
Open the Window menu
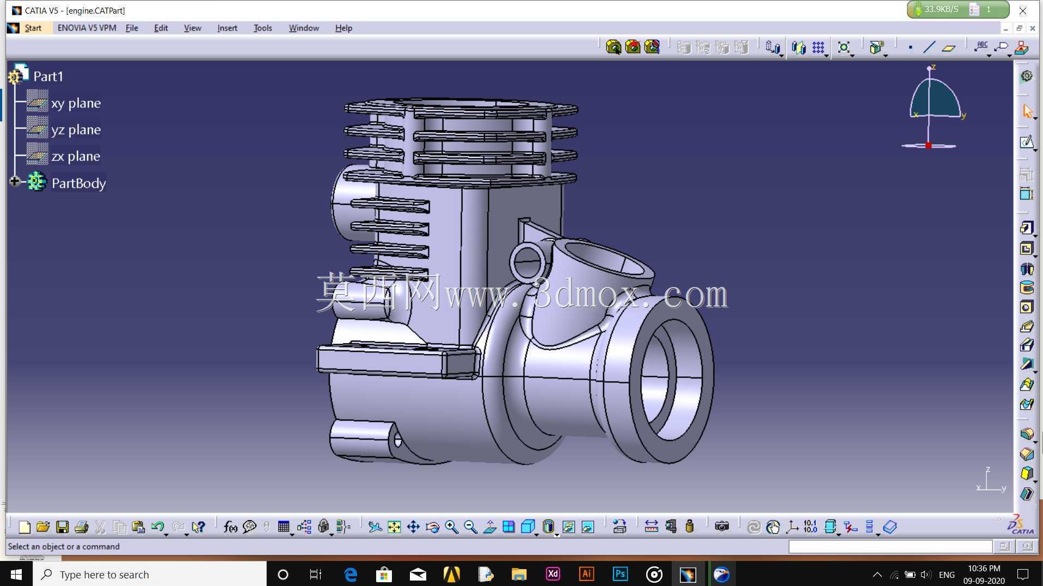click(304, 28)
